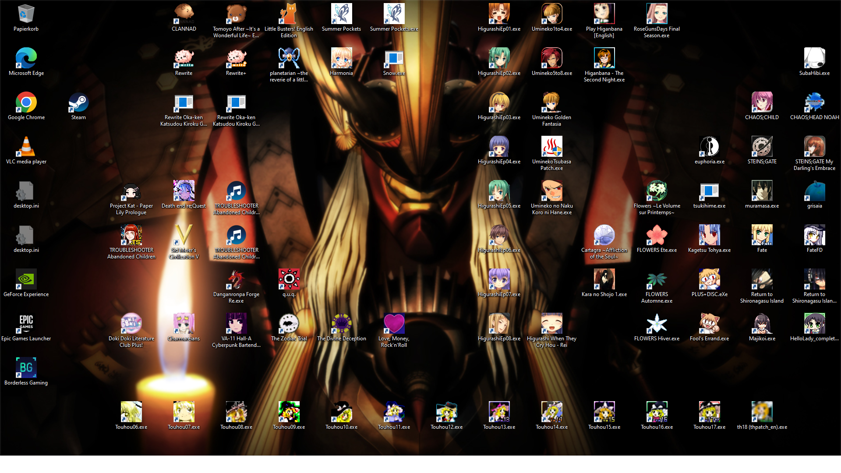
Task: Launch the Microsoft Edge shortcut
Action: tap(26, 58)
